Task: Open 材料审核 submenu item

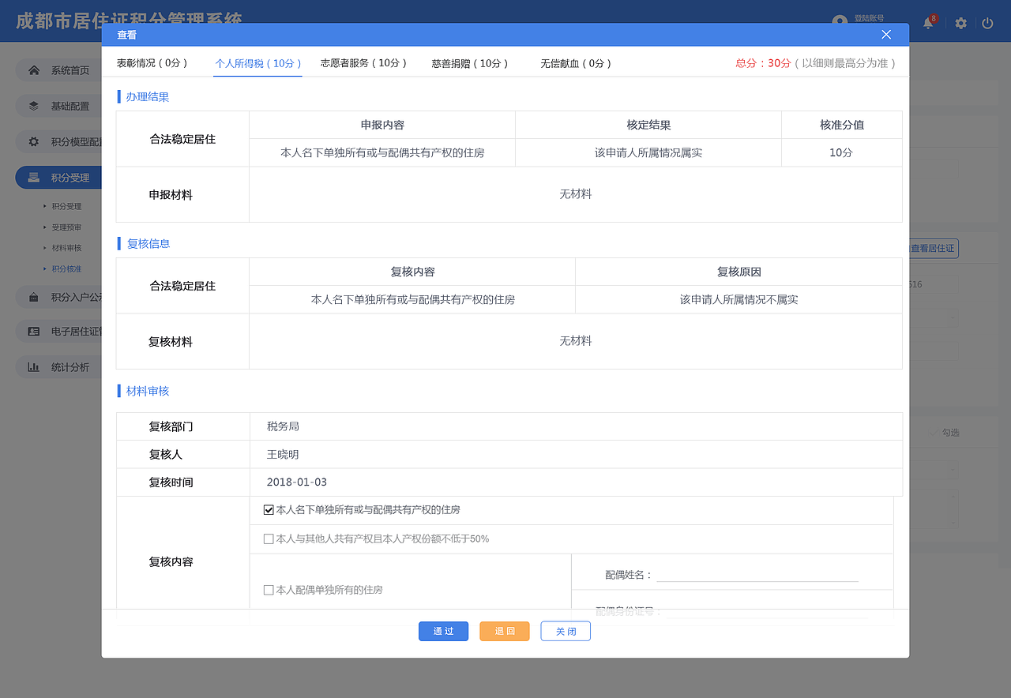Action: tap(66, 248)
